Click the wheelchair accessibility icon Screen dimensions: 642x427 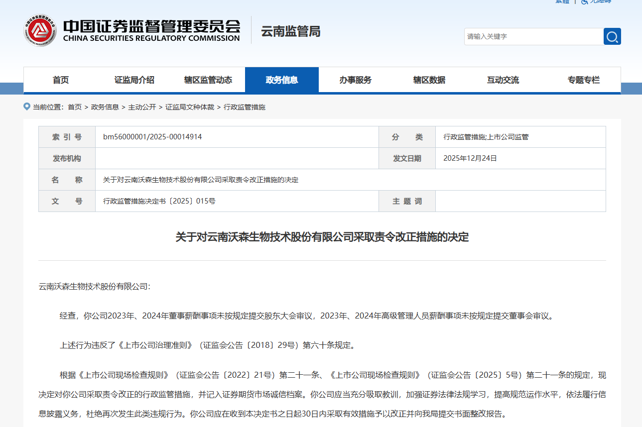(x=584, y=1)
